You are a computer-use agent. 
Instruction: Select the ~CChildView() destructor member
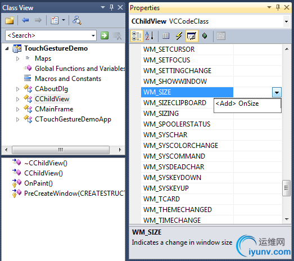46,163
